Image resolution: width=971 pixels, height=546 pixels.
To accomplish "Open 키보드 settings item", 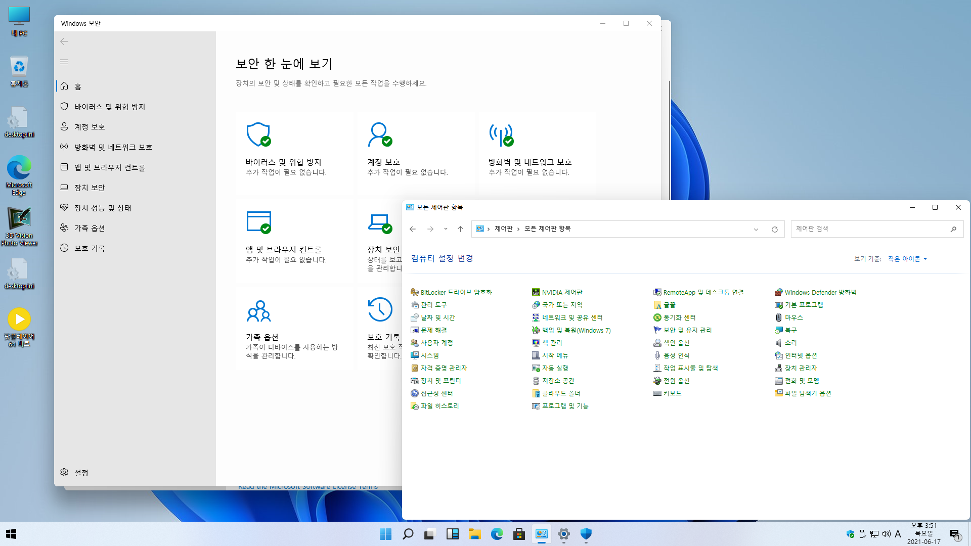I will pos(668,393).
